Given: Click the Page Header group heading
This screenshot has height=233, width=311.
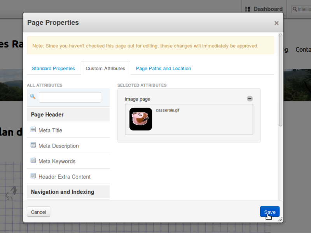Looking at the screenshot, I should (x=68, y=115).
